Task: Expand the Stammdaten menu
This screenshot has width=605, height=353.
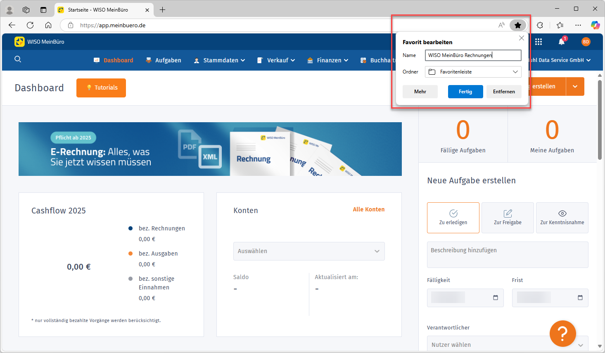Action: pos(220,60)
